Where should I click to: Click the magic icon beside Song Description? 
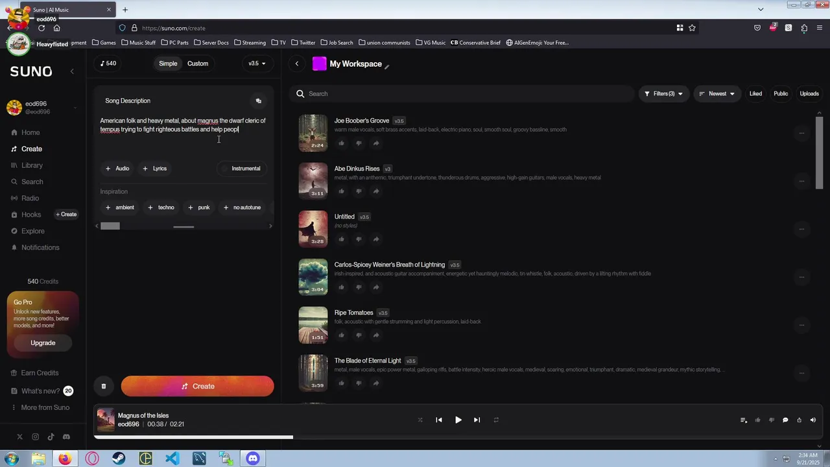[x=258, y=101]
